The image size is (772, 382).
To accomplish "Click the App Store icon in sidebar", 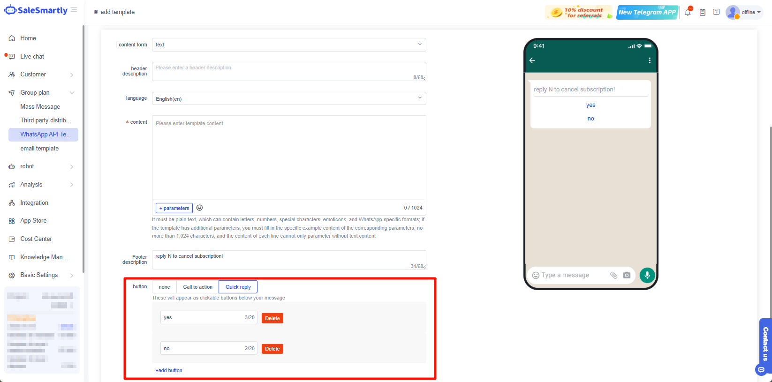I will (x=12, y=221).
